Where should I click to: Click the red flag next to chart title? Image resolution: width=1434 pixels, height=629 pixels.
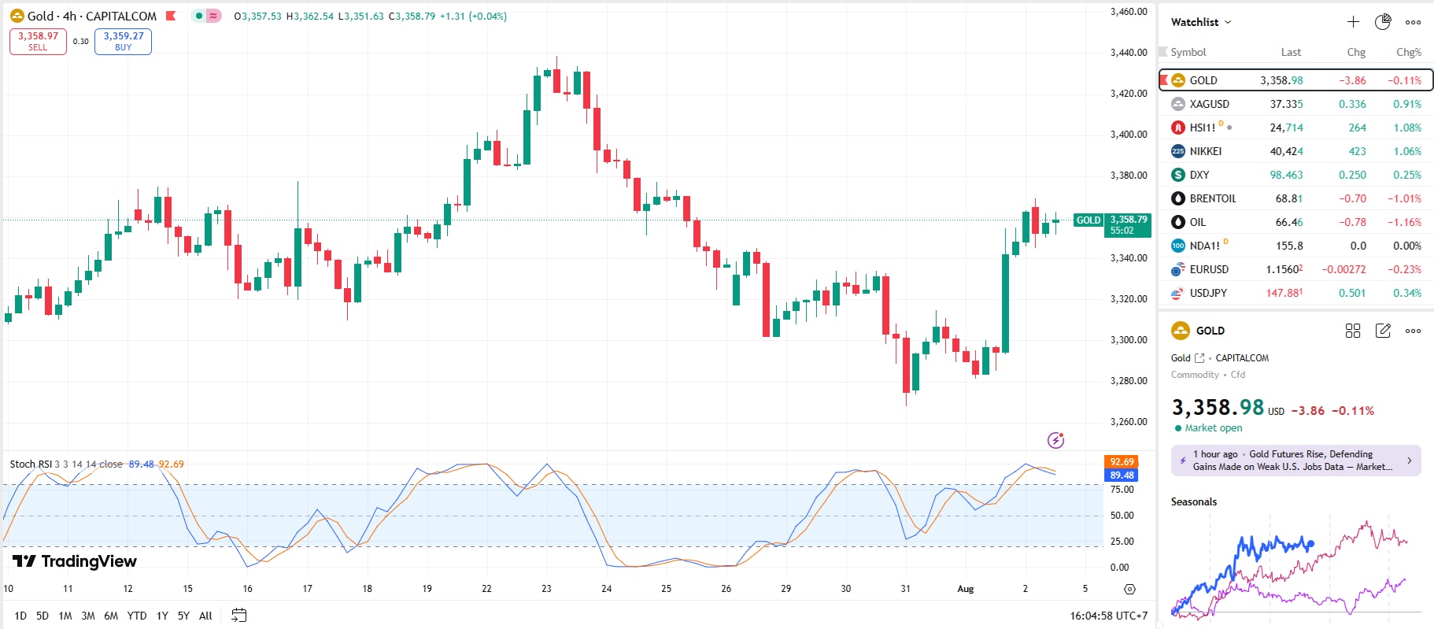pyautogui.click(x=171, y=16)
